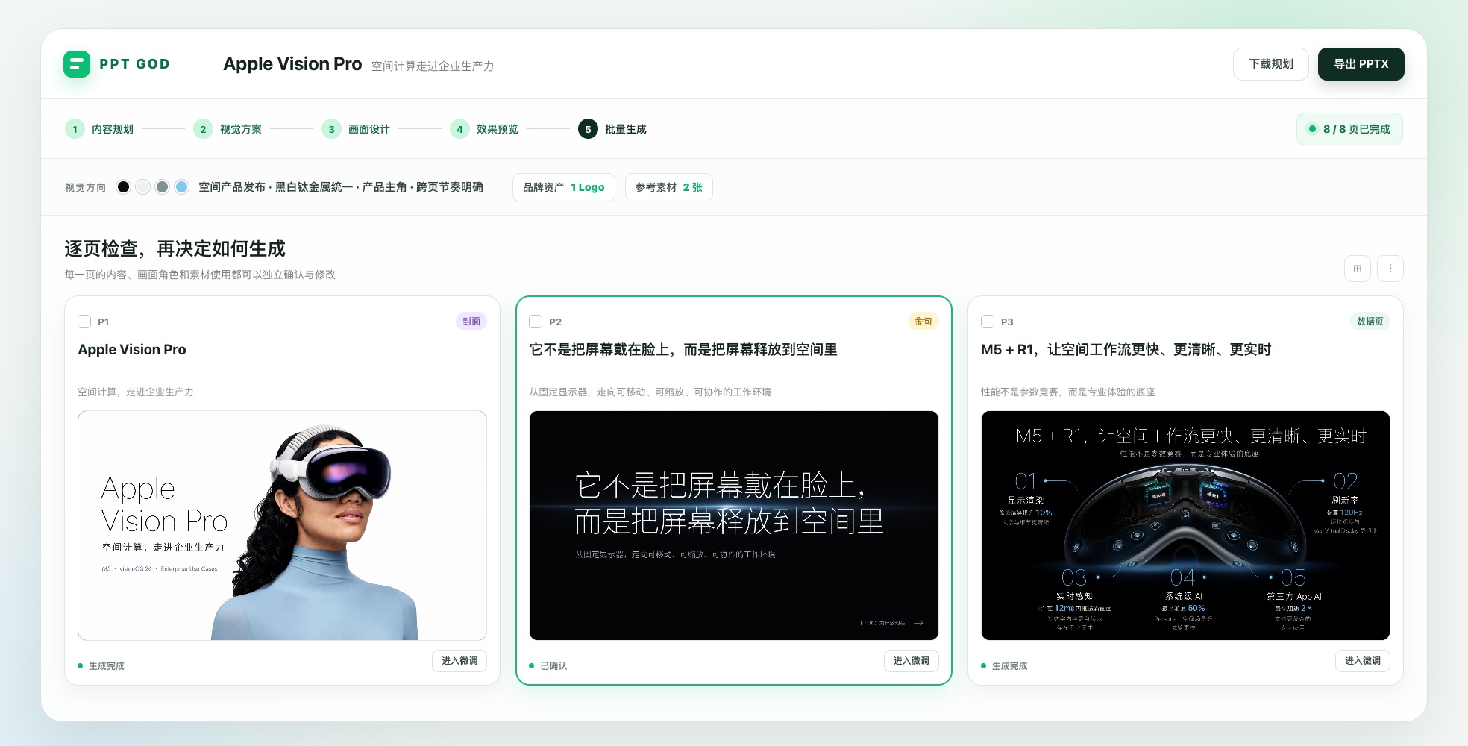Click the step 4 circle icon
This screenshot has width=1468, height=746.
pyautogui.click(x=459, y=129)
